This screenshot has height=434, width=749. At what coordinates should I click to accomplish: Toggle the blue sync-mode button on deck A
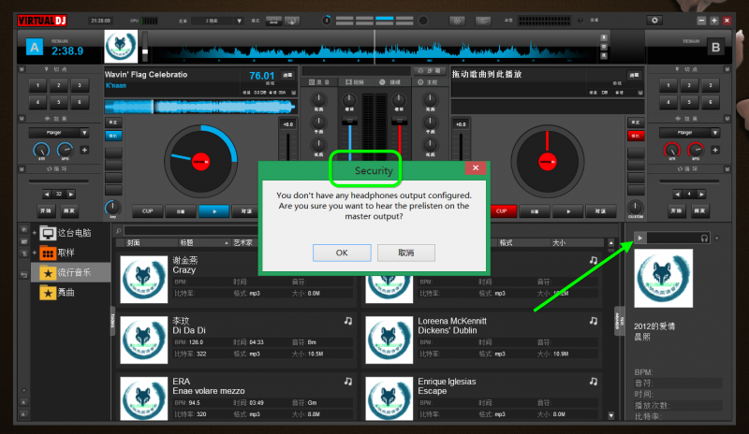tap(113, 136)
